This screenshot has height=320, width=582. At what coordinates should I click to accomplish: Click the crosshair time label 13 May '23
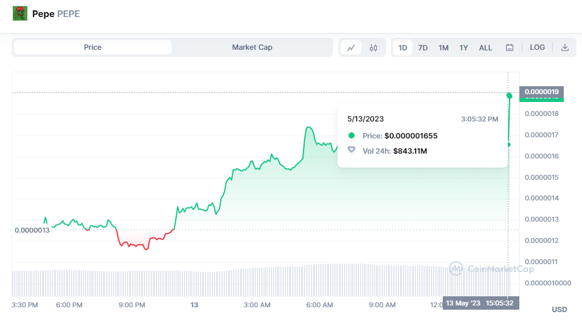pos(481,303)
